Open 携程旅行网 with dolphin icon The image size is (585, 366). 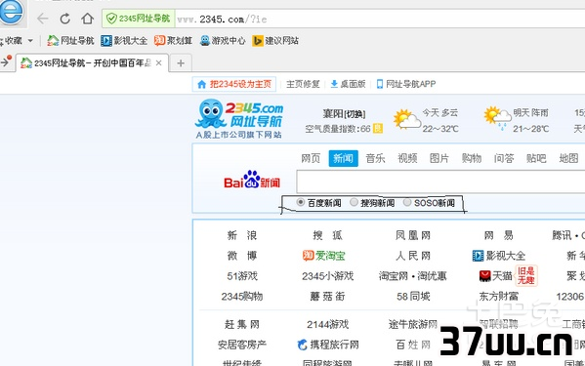coord(328,345)
